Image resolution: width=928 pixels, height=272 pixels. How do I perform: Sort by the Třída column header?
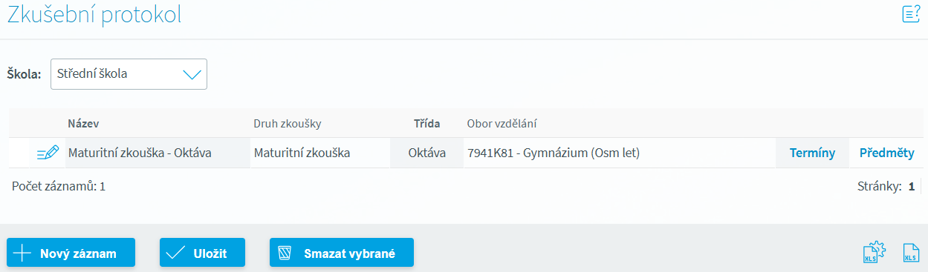[426, 123]
